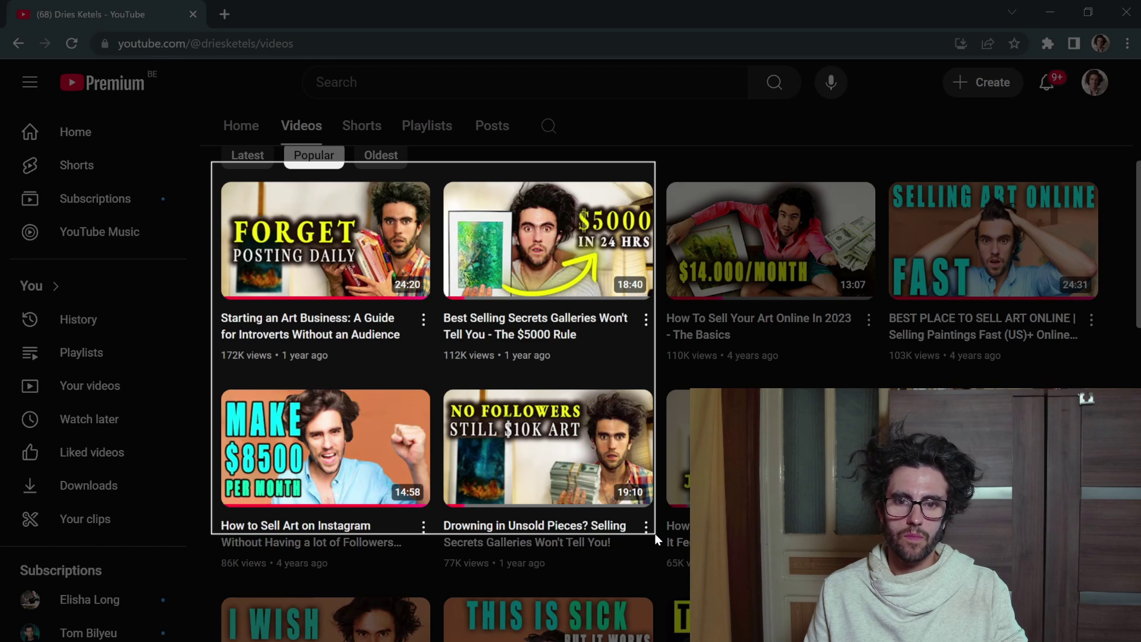This screenshot has width=1141, height=642.
Task: Click the channel search magnifier icon
Action: 549,126
